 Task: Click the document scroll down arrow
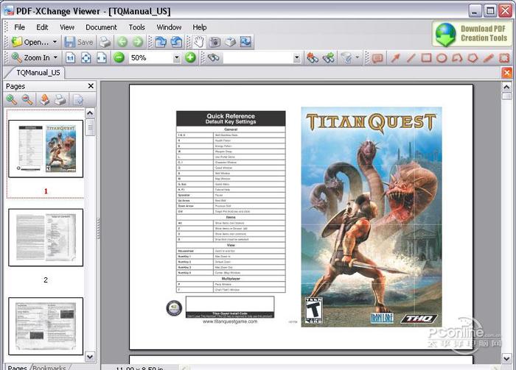507,357
